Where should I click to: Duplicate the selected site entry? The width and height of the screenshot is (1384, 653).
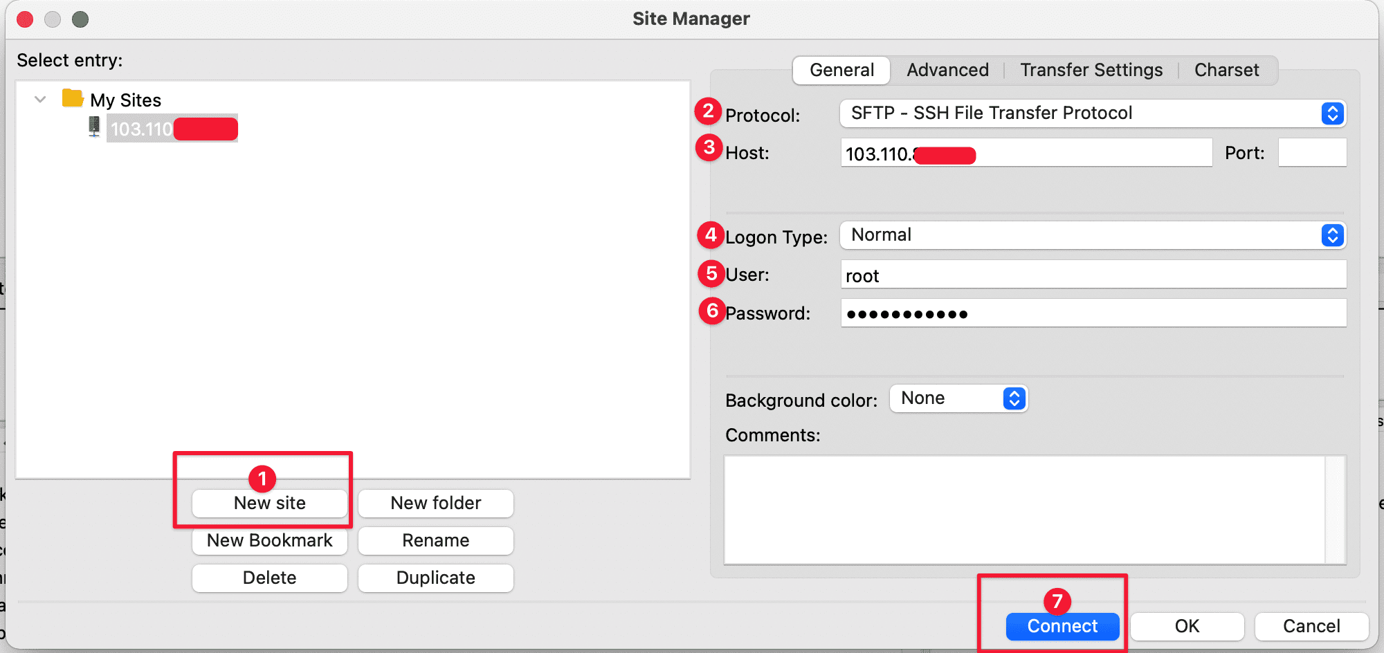435,578
